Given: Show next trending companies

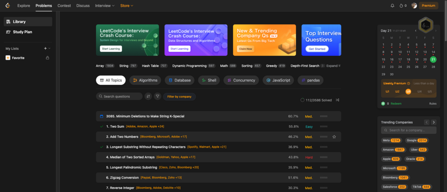Looking at the screenshot, I should tap(434, 122).
